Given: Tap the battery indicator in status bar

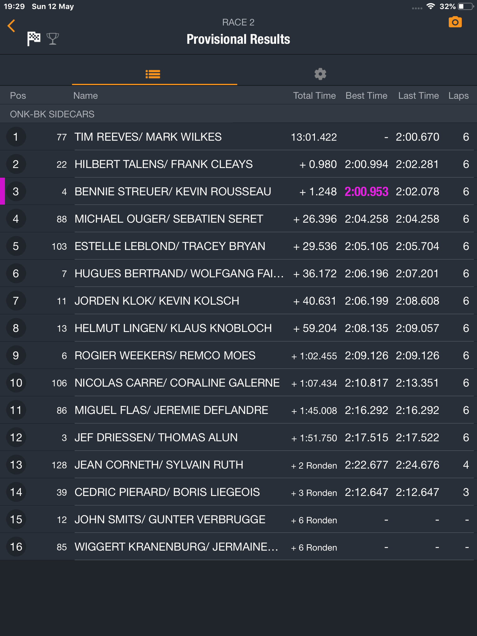Looking at the screenshot, I should (x=466, y=7).
